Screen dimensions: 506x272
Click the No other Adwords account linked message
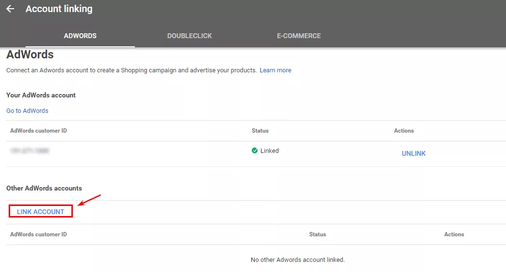[298, 260]
